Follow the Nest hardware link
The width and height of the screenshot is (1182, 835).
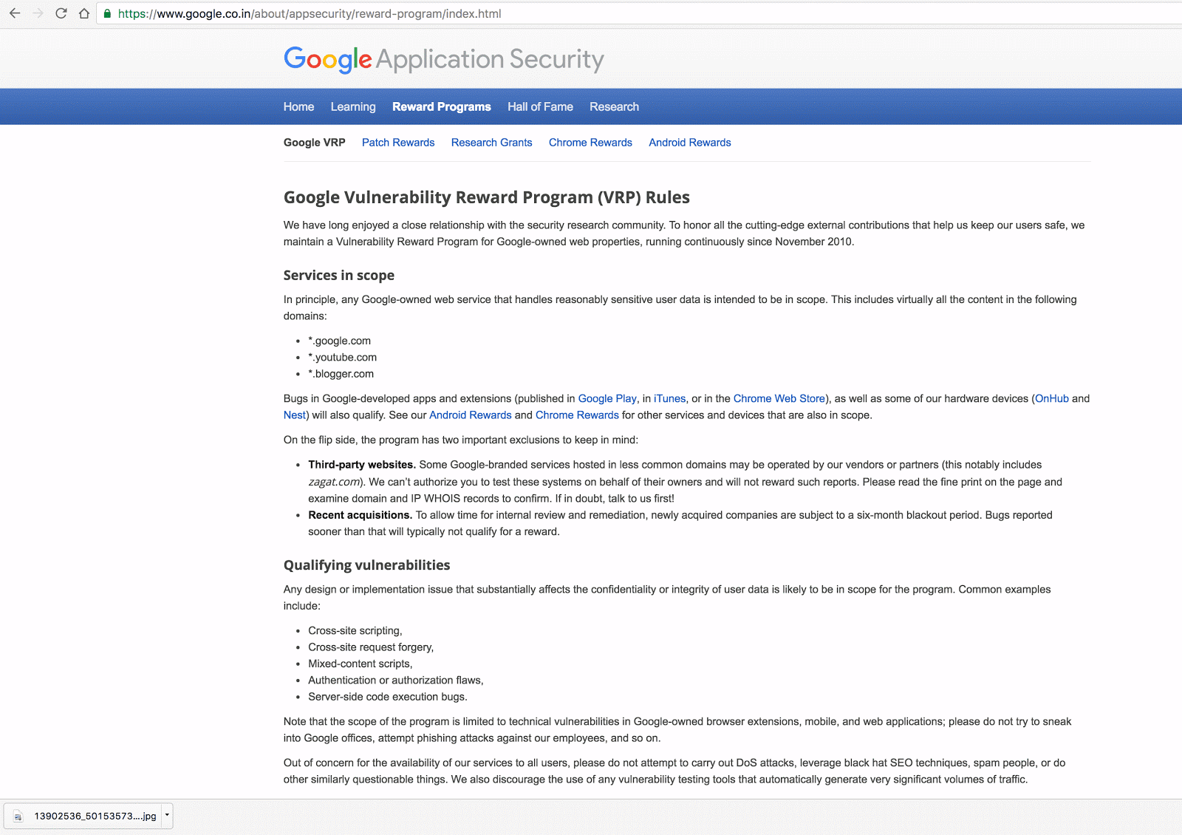pos(294,415)
